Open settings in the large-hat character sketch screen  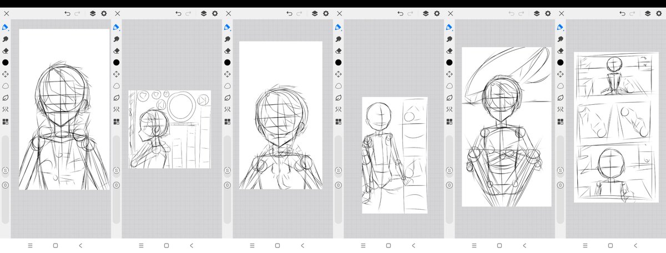[548, 13]
